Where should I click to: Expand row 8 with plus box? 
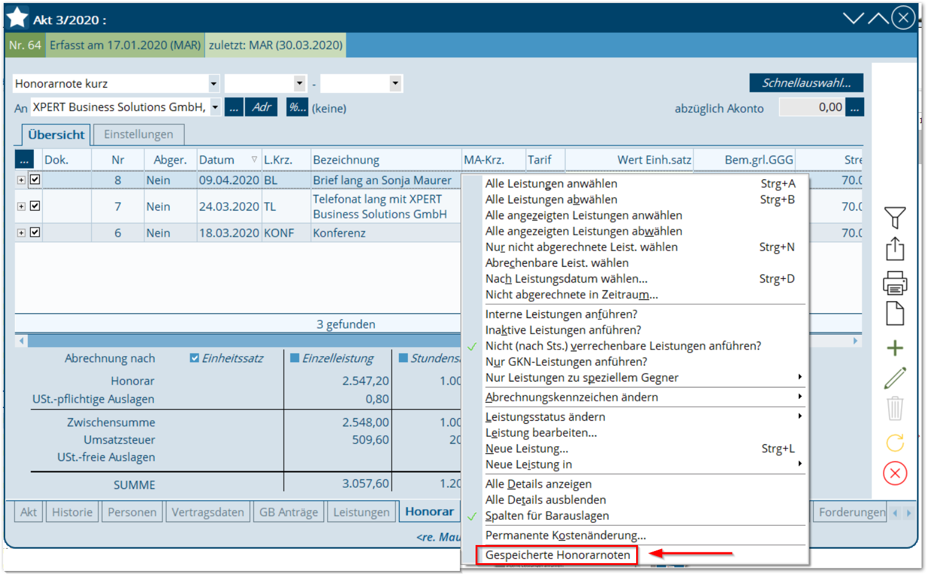click(x=21, y=180)
